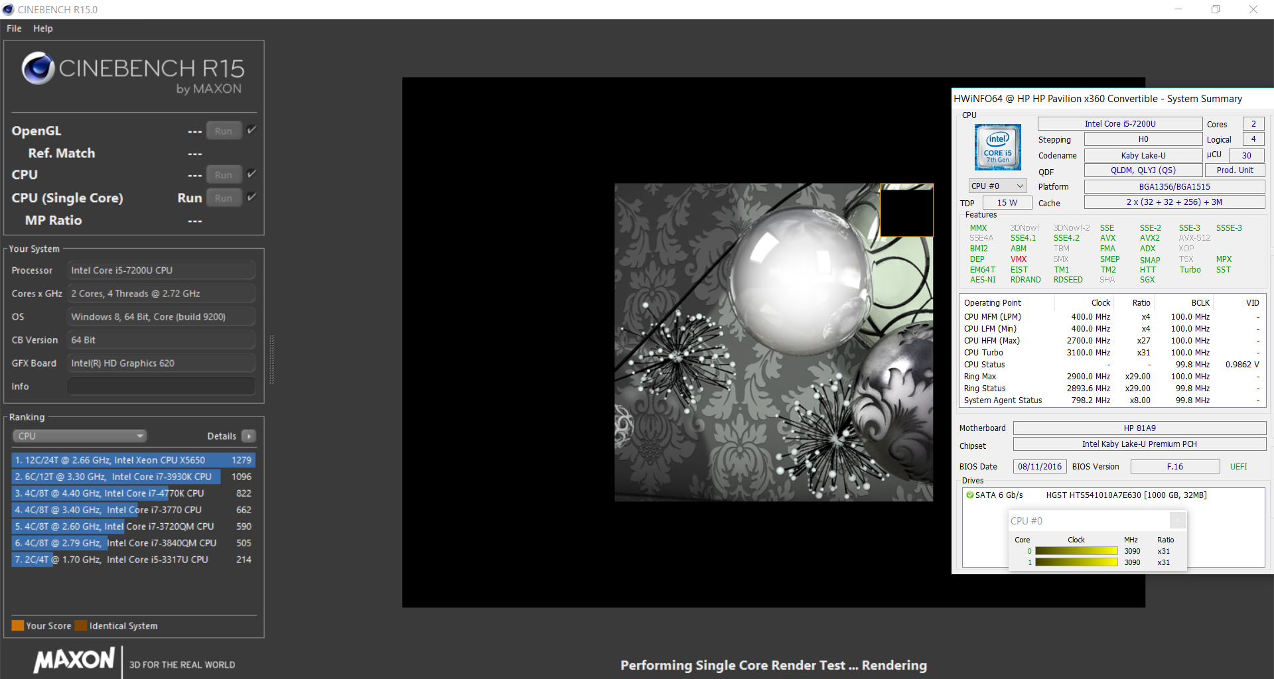Click the HGST HTS541010A7E630 drive entry
This screenshot has height=679, width=1274.
[1126, 495]
